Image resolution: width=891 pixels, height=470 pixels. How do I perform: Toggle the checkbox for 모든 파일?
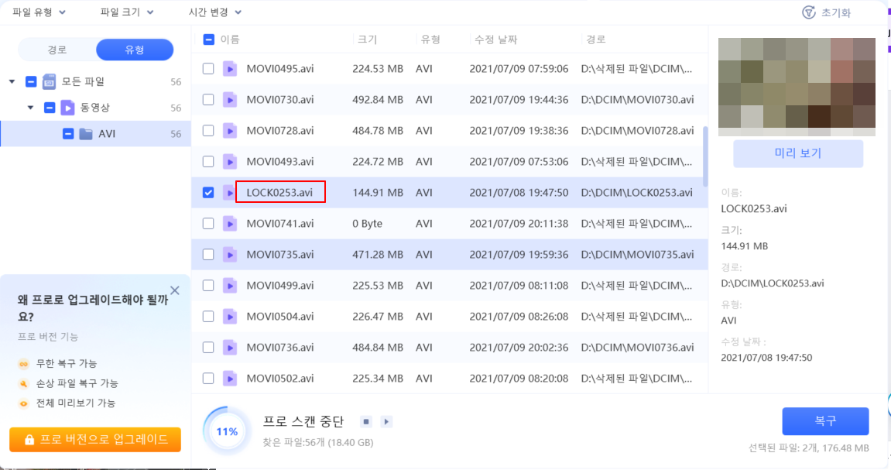[x=31, y=82]
